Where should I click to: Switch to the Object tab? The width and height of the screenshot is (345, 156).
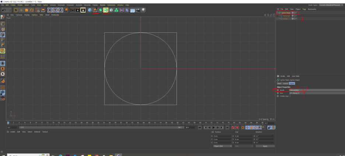[x=292, y=84]
